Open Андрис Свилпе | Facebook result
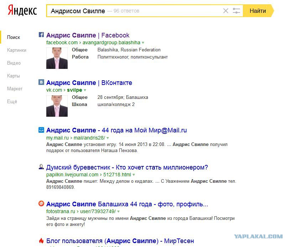The height and width of the screenshot is (247, 292). click(x=88, y=35)
